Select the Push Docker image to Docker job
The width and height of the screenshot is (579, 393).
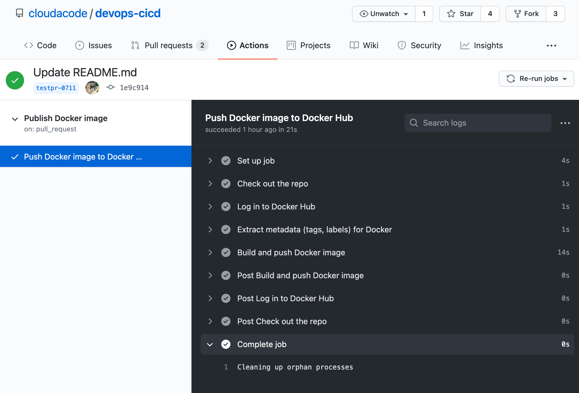pyautogui.click(x=96, y=157)
